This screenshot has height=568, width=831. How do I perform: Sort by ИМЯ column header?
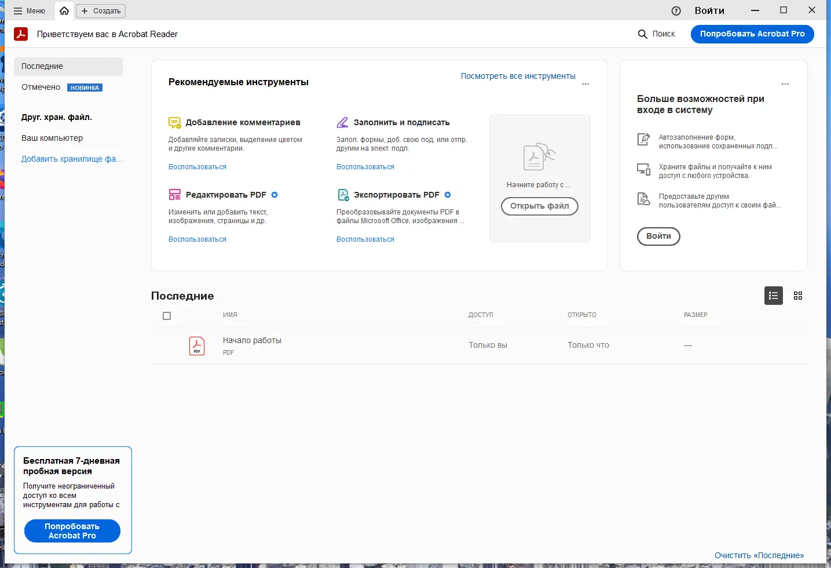230,315
